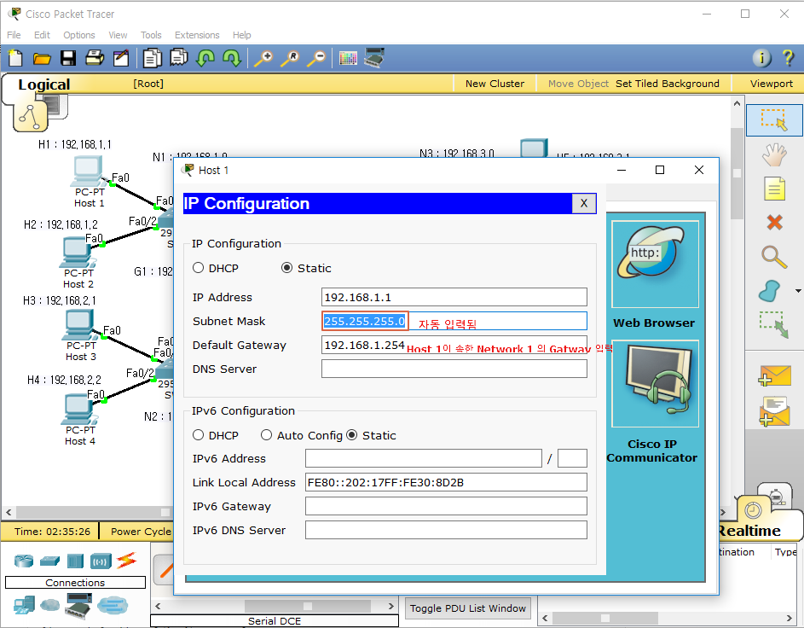Click Set Tiled Background
This screenshot has width=804, height=628.
[667, 84]
